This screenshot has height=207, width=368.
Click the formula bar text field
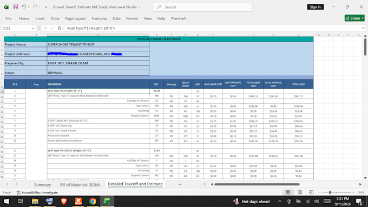point(212,28)
